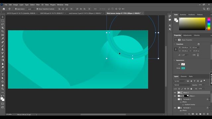Click the X position input field

point(196,48)
